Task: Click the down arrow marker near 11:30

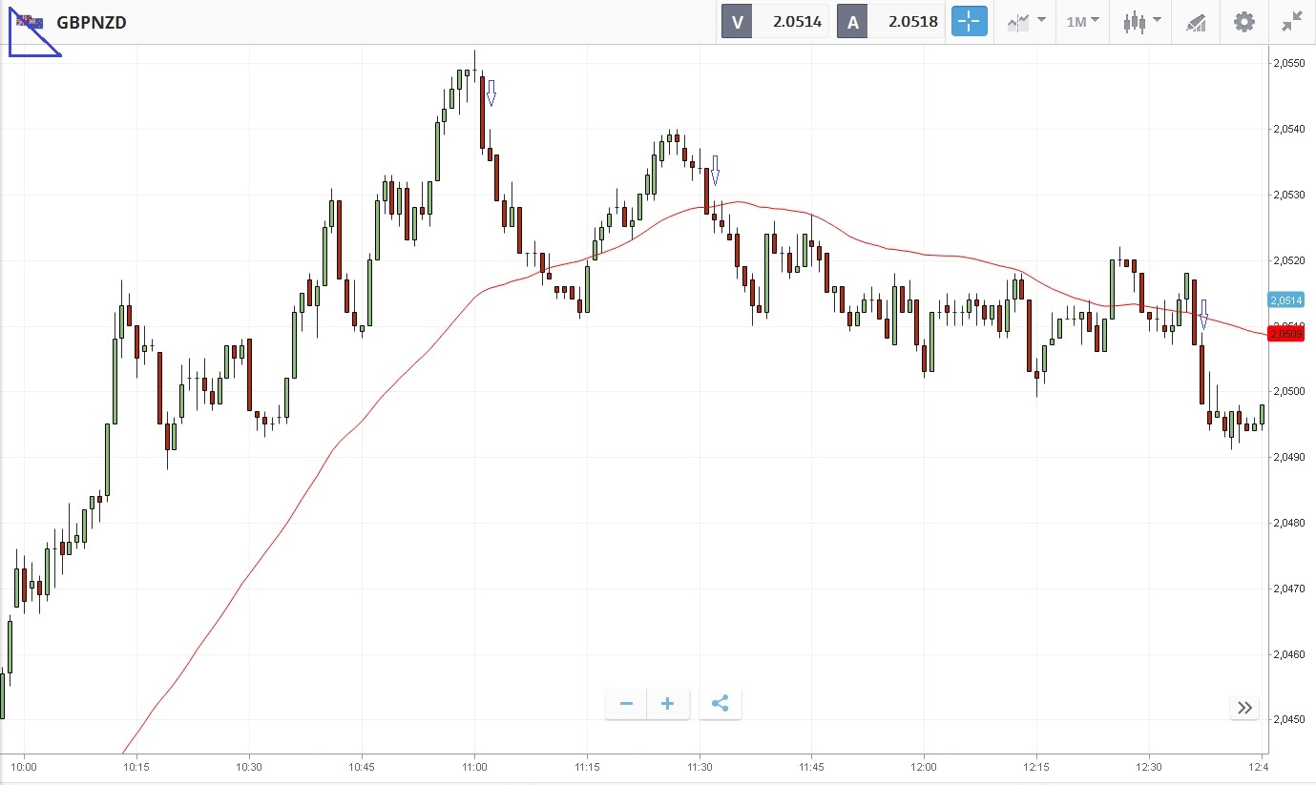Action: tap(714, 170)
